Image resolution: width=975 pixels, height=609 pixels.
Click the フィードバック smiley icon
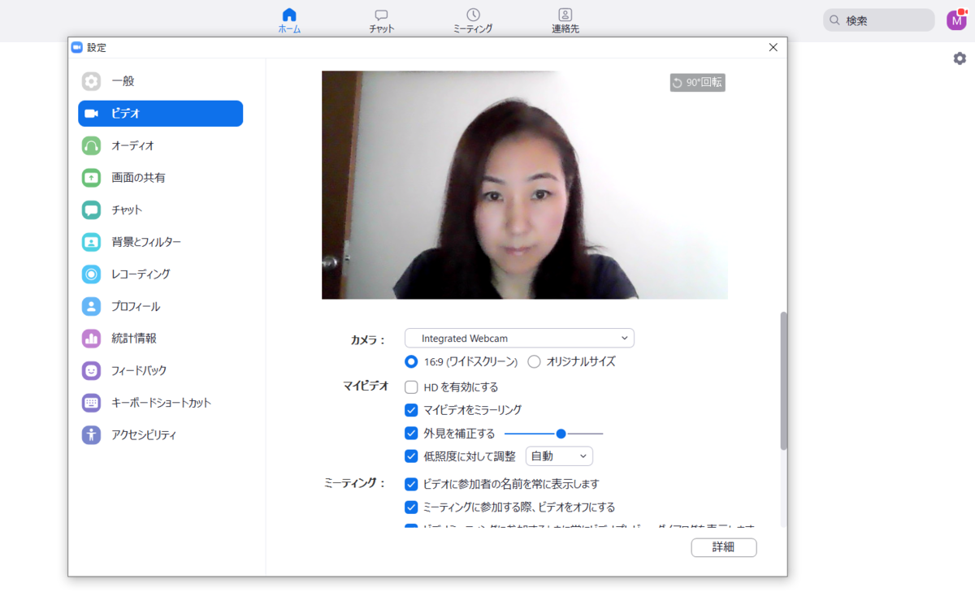click(x=91, y=370)
